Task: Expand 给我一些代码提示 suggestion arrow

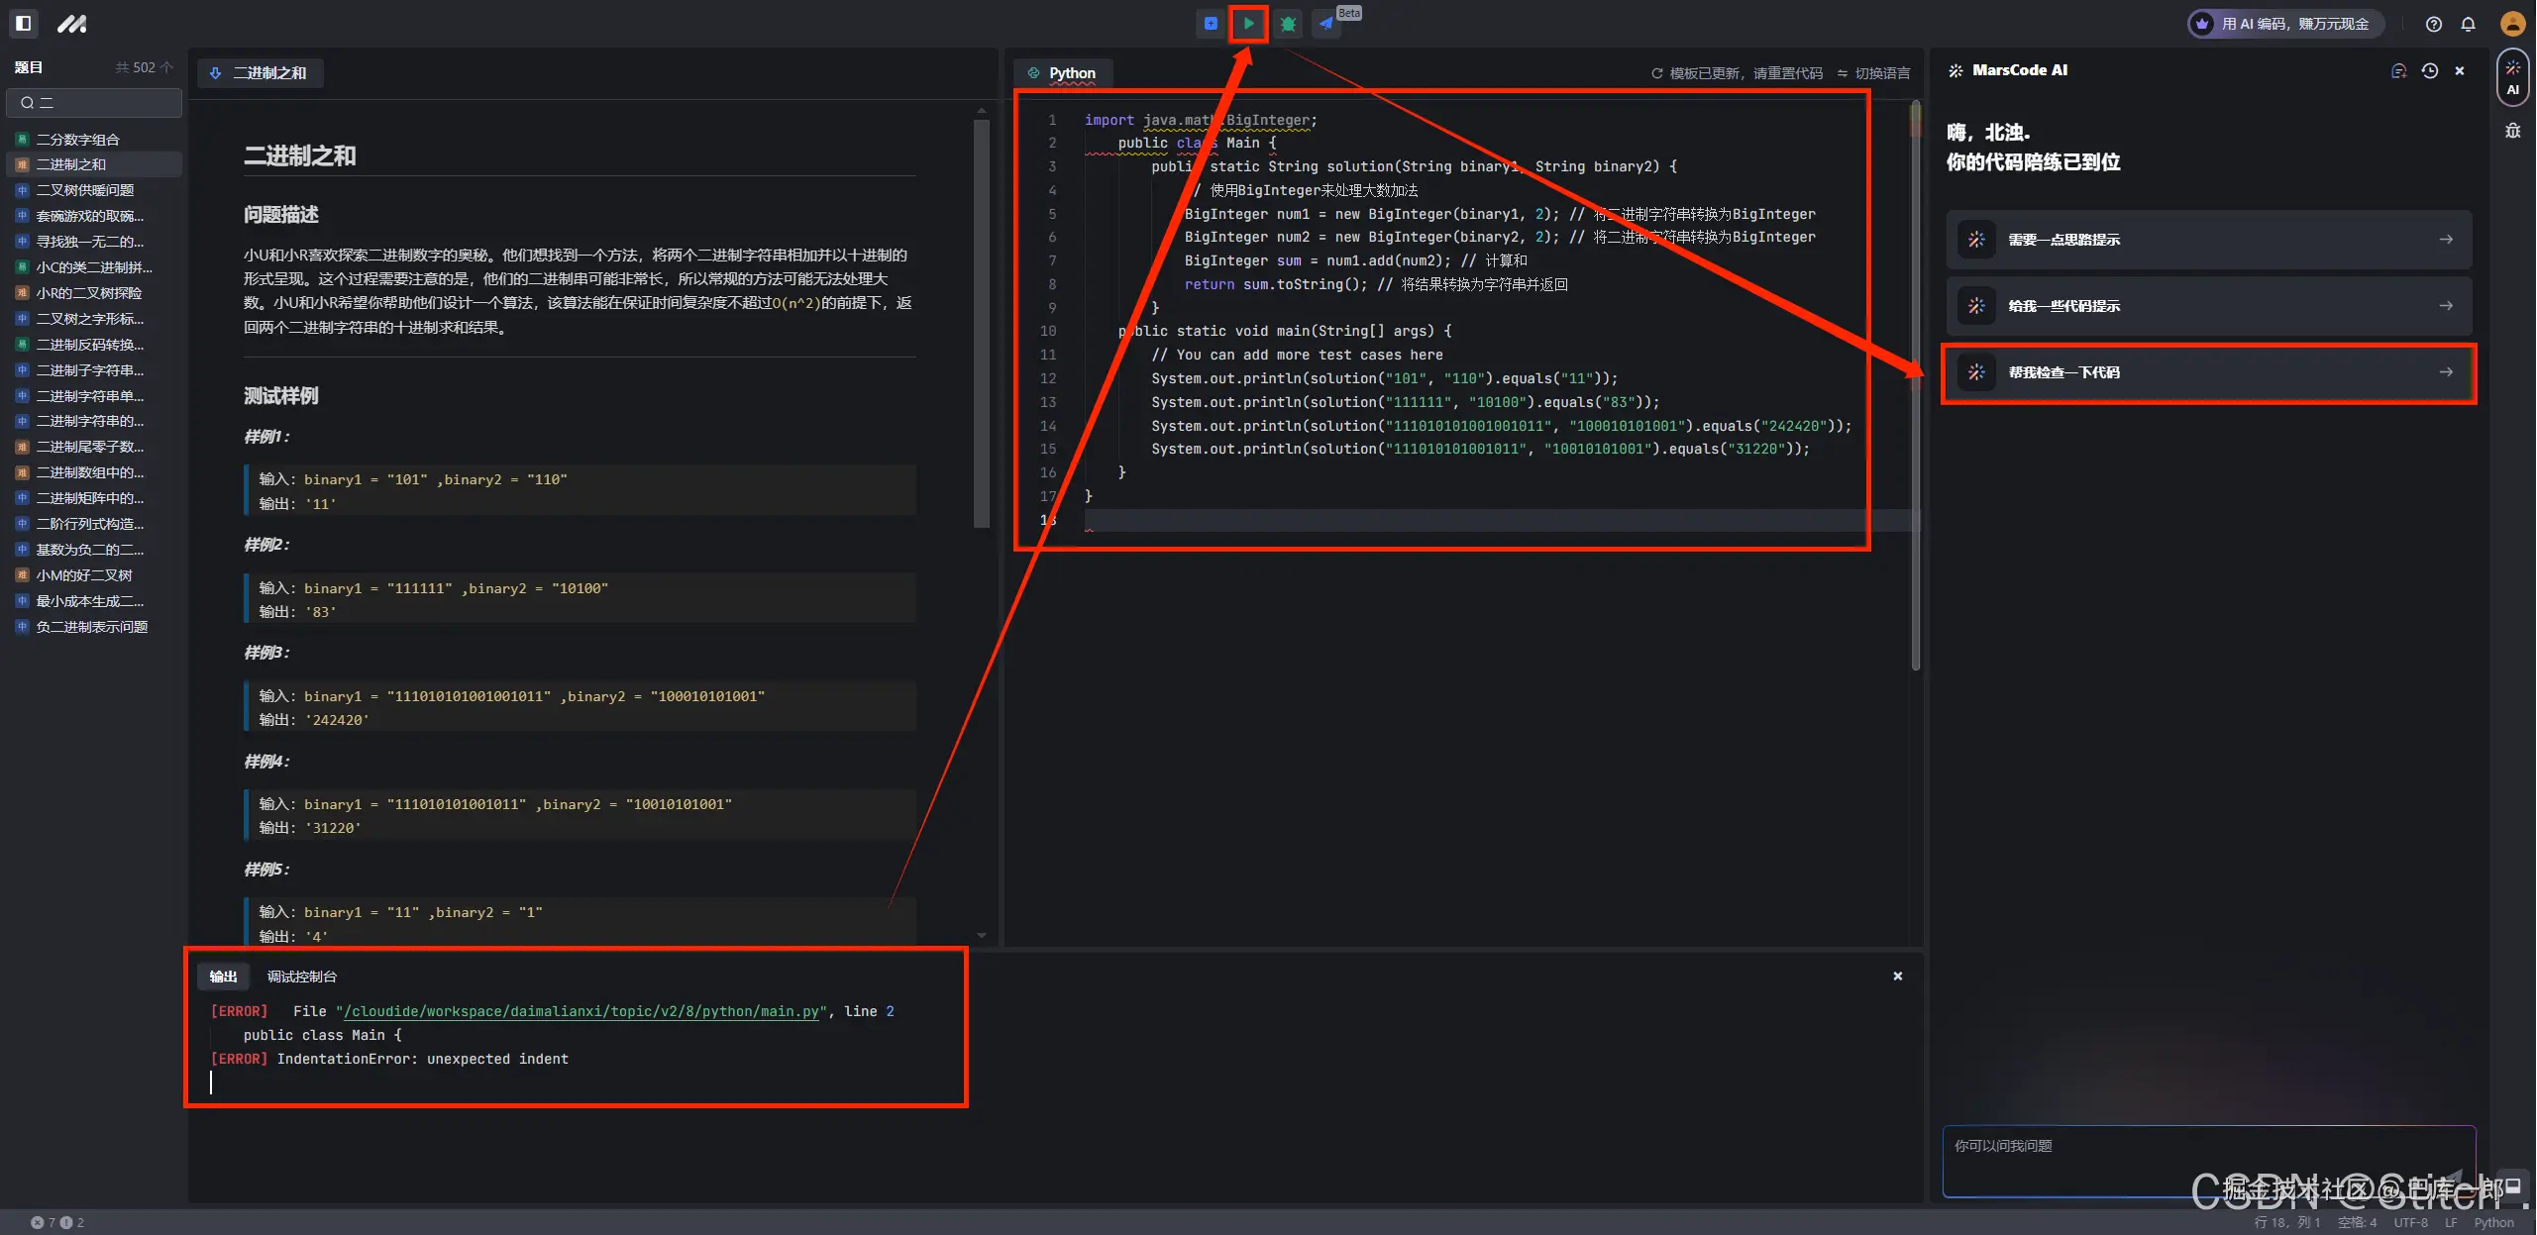Action: 2445,306
